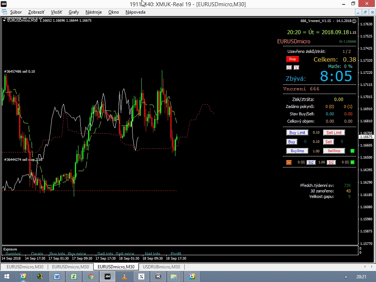376x282 pixels.
Task: Click the Marže 0 % text
Action: coord(340,66)
